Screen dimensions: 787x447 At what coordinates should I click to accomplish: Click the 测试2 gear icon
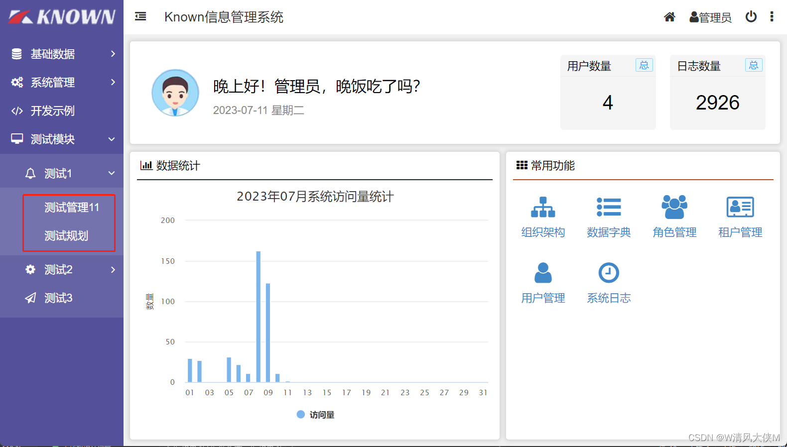30,269
